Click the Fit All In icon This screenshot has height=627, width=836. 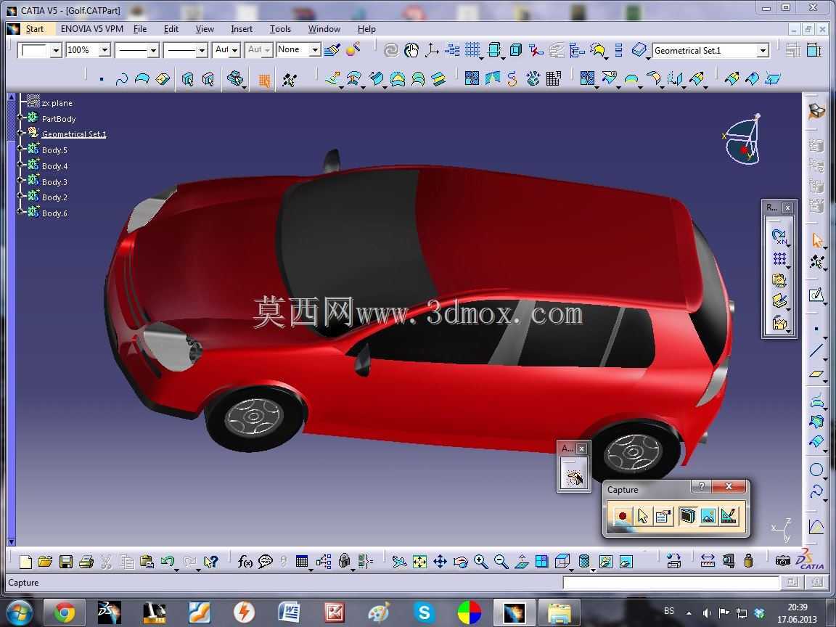click(x=419, y=562)
